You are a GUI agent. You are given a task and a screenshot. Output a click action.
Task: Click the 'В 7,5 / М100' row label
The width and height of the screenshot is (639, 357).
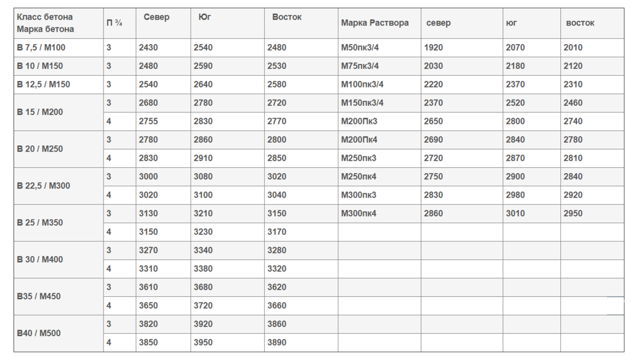click(58, 47)
